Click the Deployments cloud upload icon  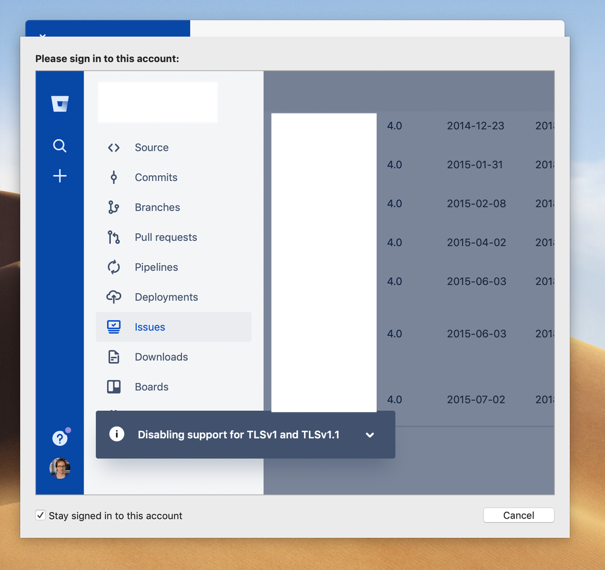113,297
